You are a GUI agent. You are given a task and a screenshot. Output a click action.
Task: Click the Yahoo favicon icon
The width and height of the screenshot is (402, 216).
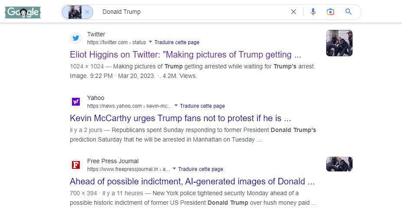(76, 102)
